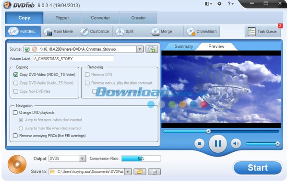Choose the Customize mode
The width and height of the screenshot is (288, 181).
[95, 32]
